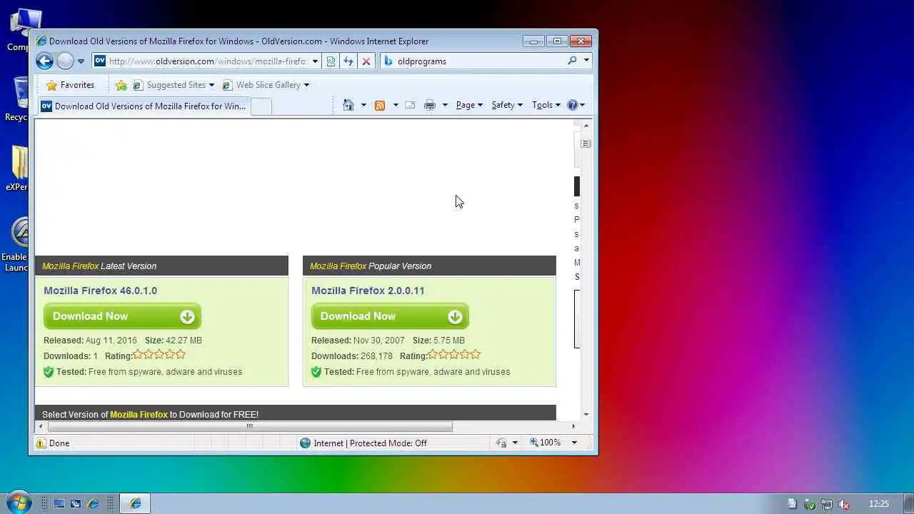Click the network tray icon
The width and height of the screenshot is (914, 514).
[827, 504]
